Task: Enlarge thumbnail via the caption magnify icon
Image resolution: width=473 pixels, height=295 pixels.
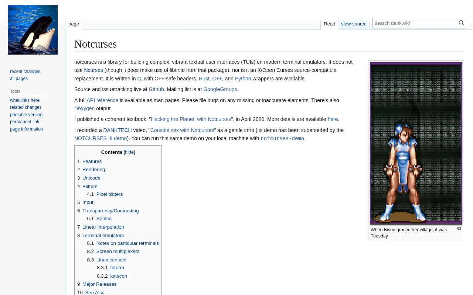Action: point(459,229)
